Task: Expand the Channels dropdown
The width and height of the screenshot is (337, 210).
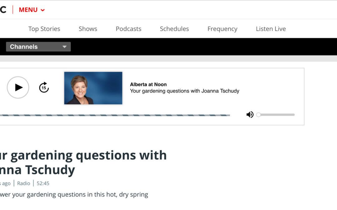Action: [x=38, y=47]
